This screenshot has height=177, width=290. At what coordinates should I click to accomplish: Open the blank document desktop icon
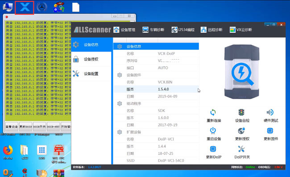pos(76,7)
